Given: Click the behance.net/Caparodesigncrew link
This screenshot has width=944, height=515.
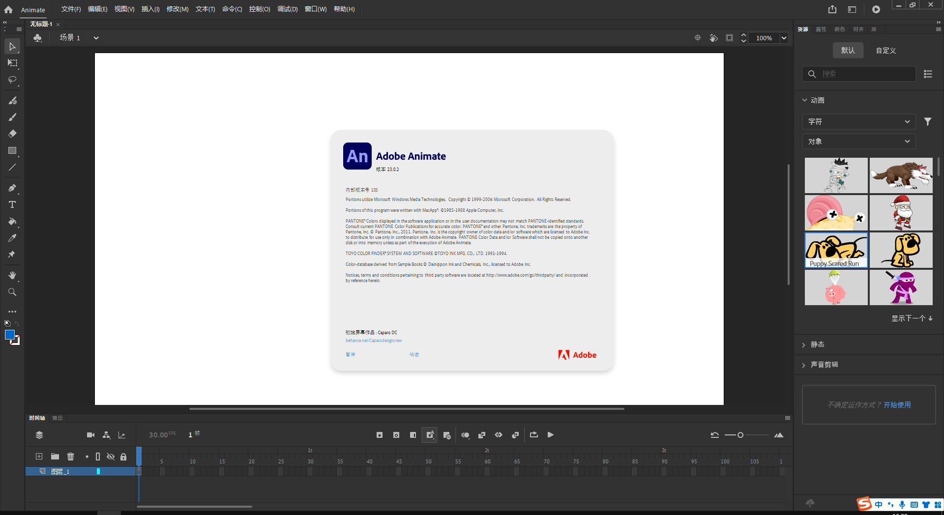Looking at the screenshot, I should click(x=374, y=340).
